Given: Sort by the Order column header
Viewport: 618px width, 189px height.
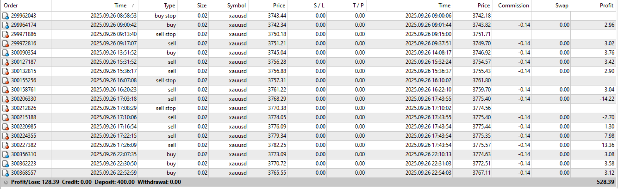Looking at the screenshot, I should tap(11, 6).
